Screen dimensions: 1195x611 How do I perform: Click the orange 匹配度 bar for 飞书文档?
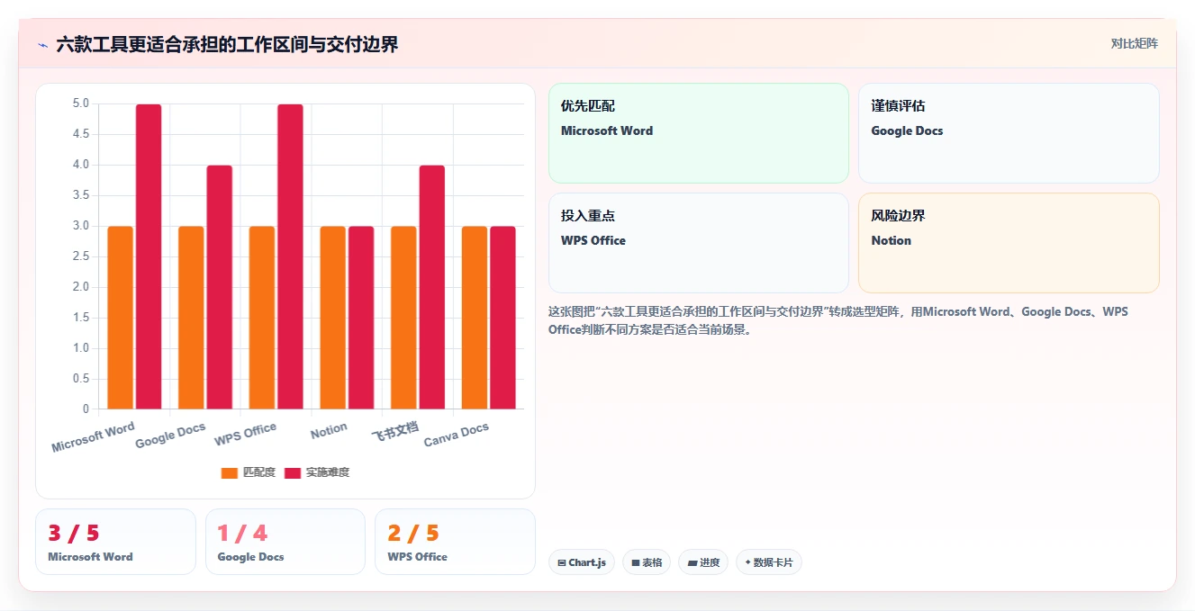coord(403,318)
